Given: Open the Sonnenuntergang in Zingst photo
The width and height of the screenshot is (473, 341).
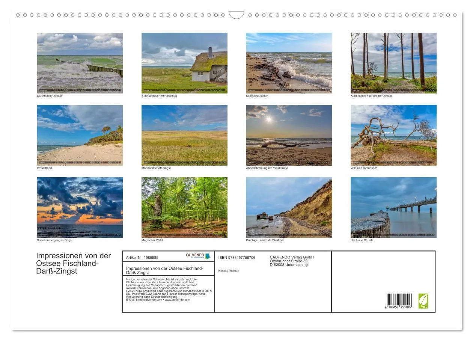Looking at the screenshot, I should (80, 207).
